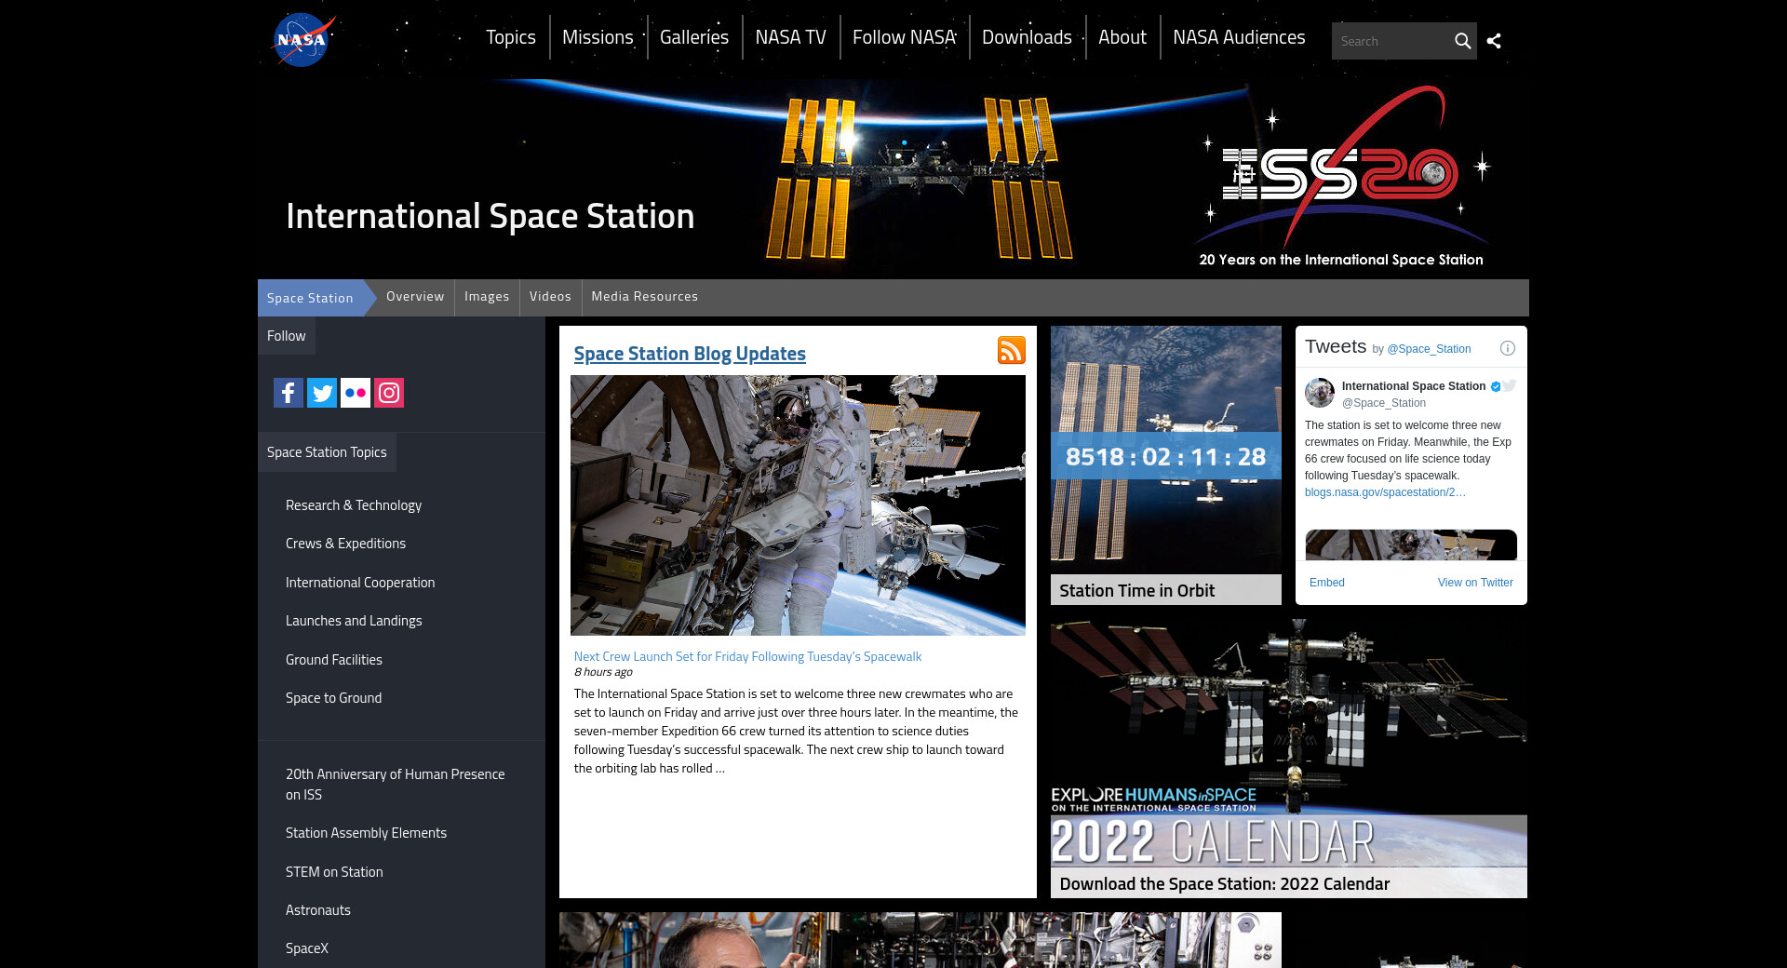The height and width of the screenshot is (968, 1787).
Task: Open the Flickr follow icon
Action: click(356, 393)
